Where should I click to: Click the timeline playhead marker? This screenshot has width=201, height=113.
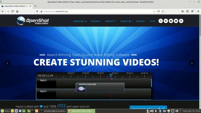pos(111,75)
